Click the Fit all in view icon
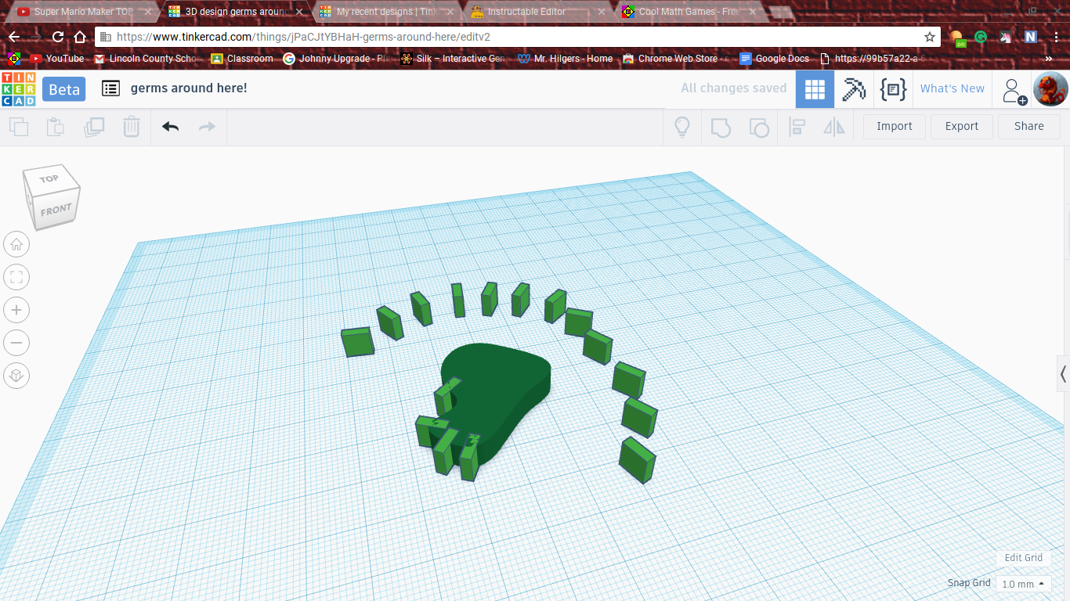The image size is (1070, 601). tap(16, 277)
